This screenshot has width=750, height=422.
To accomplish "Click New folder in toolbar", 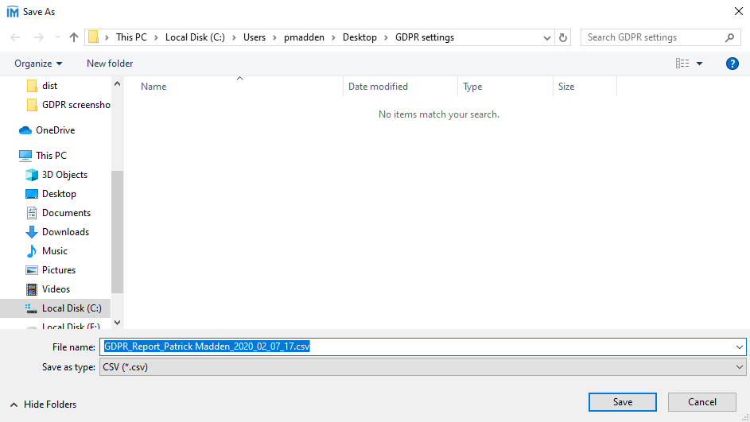I will 110,64.
